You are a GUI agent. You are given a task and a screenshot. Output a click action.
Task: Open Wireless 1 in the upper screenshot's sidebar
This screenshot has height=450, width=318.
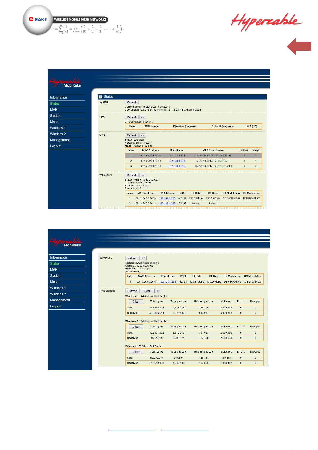tap(58, 128)
